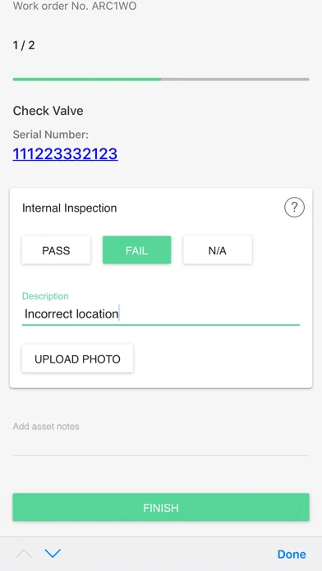The image size is (322, 571).
Task: Select the FAIL result option
Action: [136, 250]
